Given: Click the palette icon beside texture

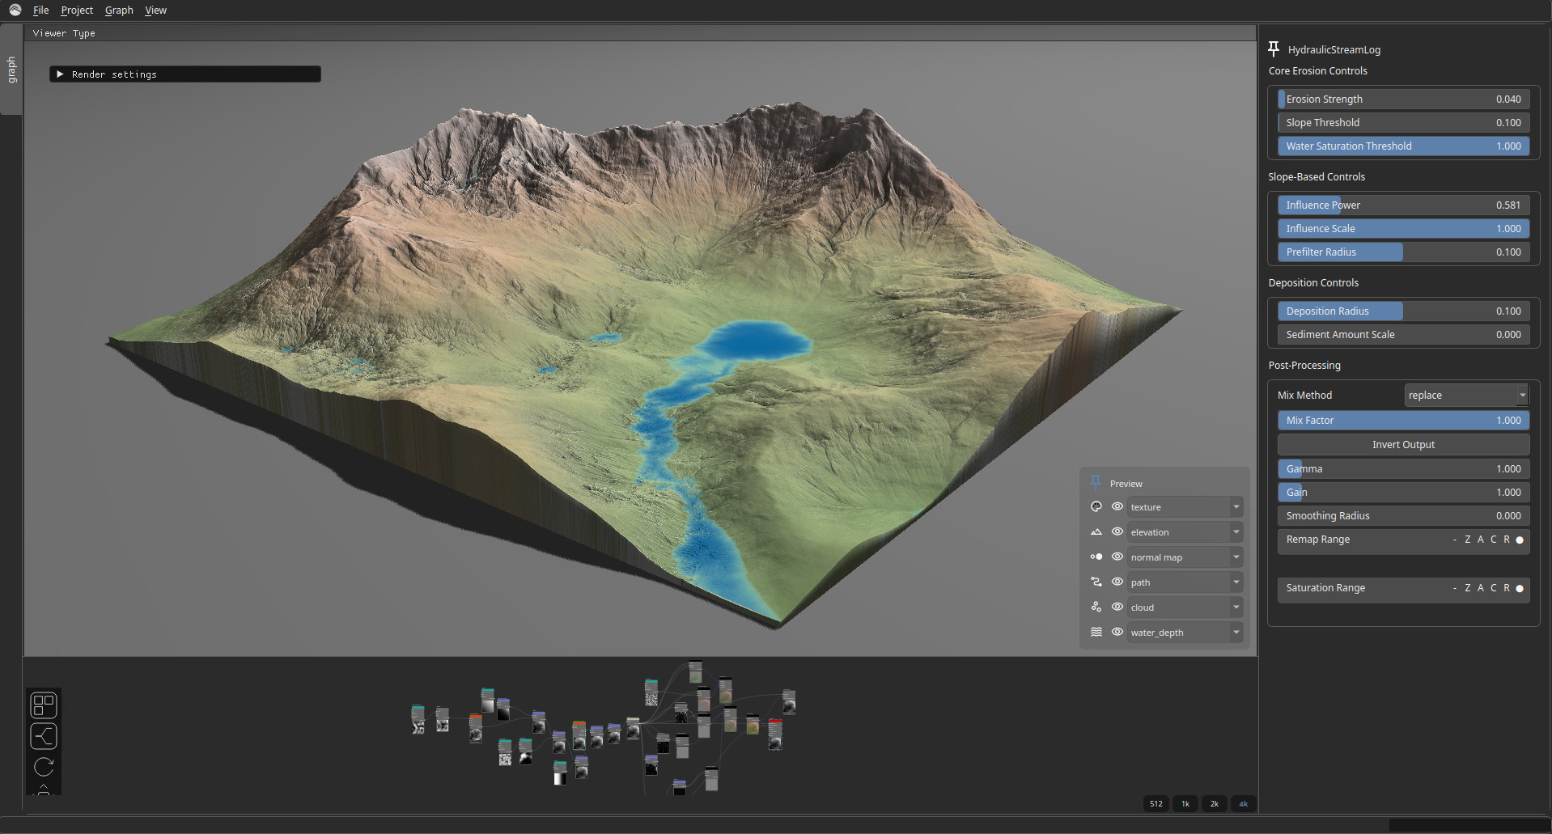Looking at the screenshot, I should (x=1096, y=507).
